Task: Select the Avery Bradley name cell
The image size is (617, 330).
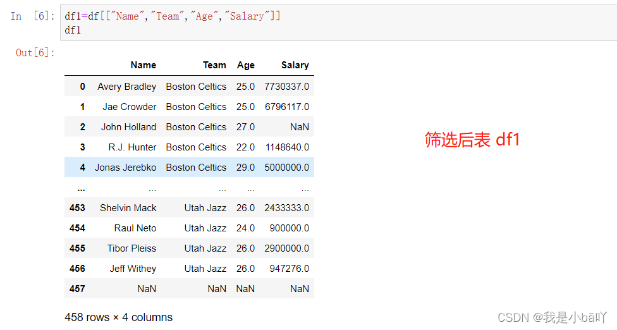Action: click(x=126, y=87)
